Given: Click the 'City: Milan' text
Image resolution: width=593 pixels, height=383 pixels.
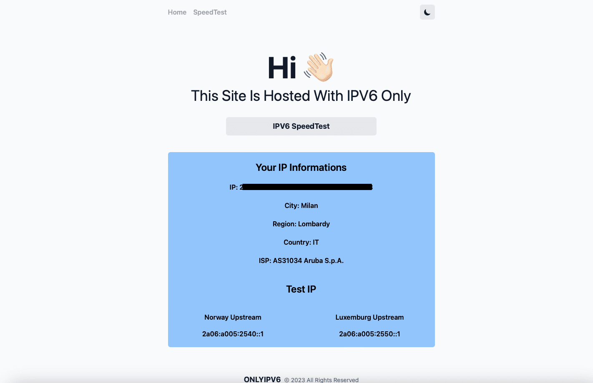Looking at the screenshot, I should click(301, 205).
